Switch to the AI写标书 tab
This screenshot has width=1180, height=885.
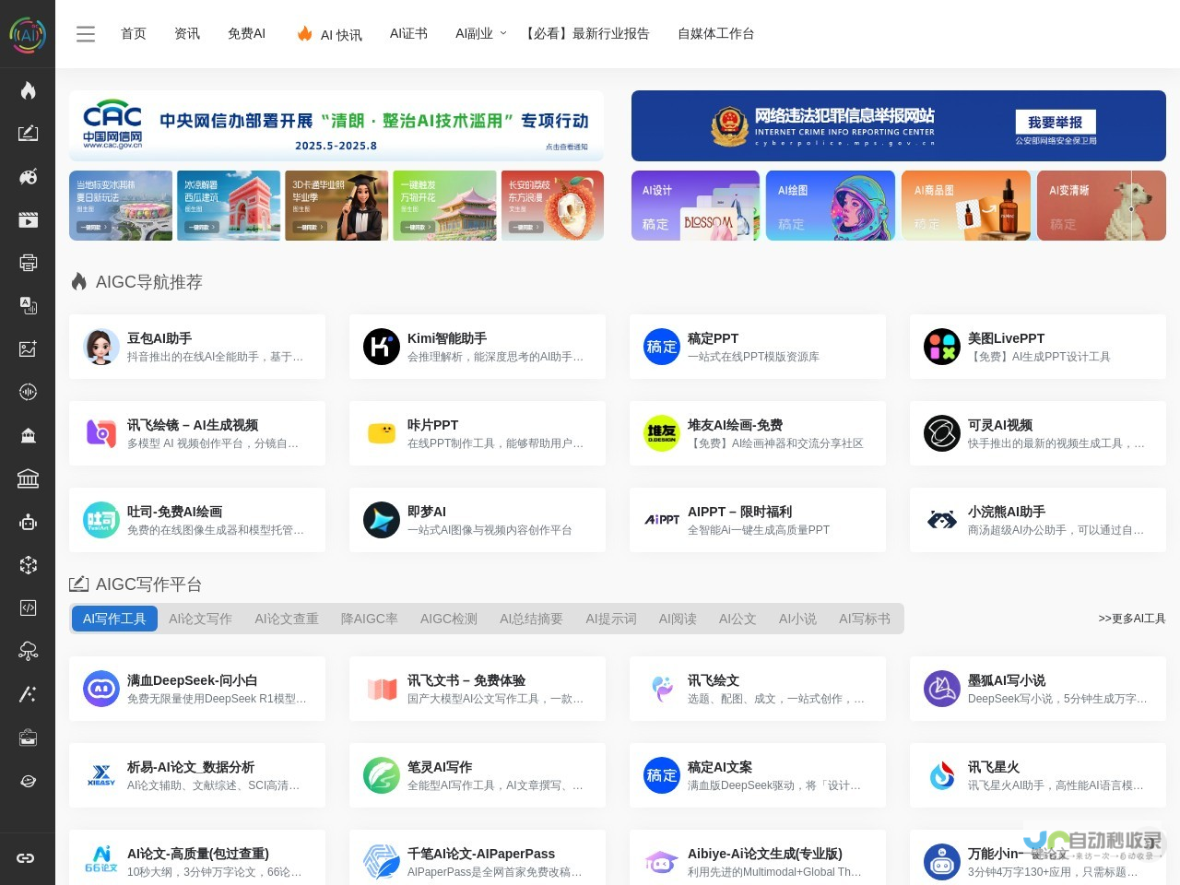(x=865, y=619)
